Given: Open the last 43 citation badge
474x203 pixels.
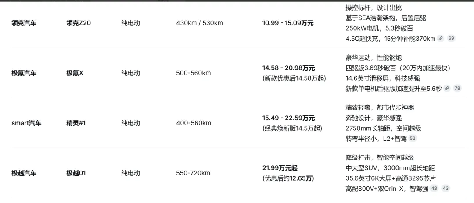Looking at the screenshot, I should pyautogui.click(x=445, y=189).
